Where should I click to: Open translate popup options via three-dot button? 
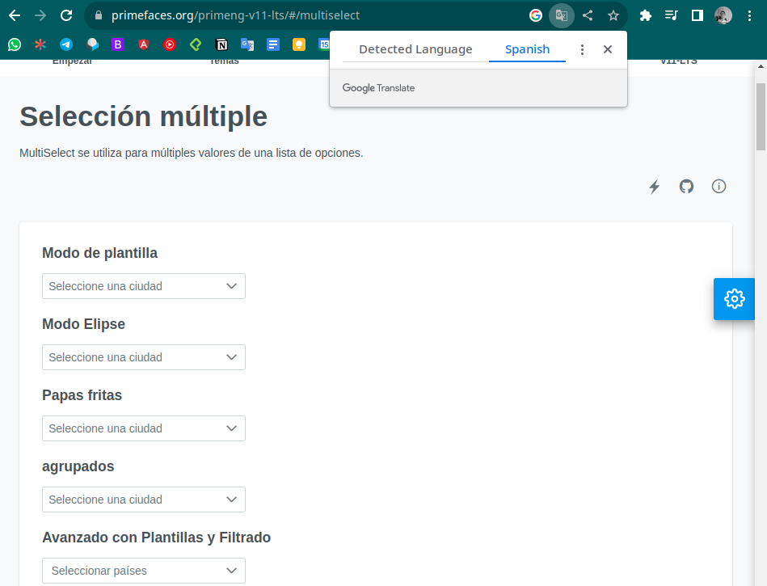582,49
